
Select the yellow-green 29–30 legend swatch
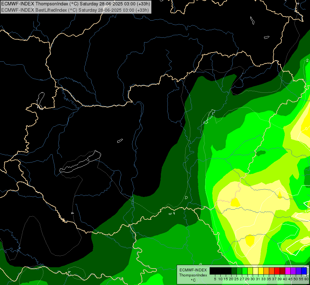pyautogui.click(x=250, y=271)
